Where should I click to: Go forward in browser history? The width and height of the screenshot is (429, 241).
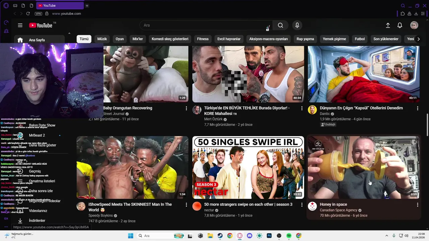point(21,14)
